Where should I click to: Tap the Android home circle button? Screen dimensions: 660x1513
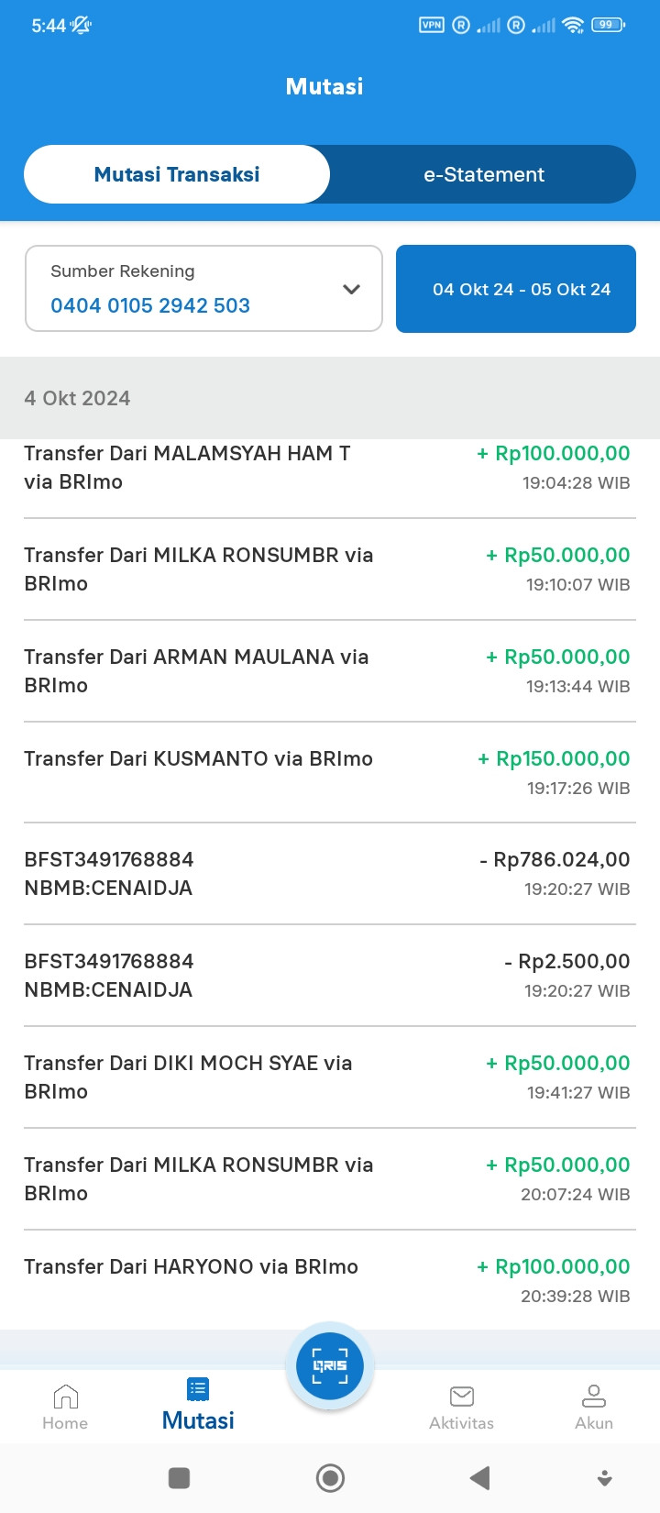(x=330, y=1477)
